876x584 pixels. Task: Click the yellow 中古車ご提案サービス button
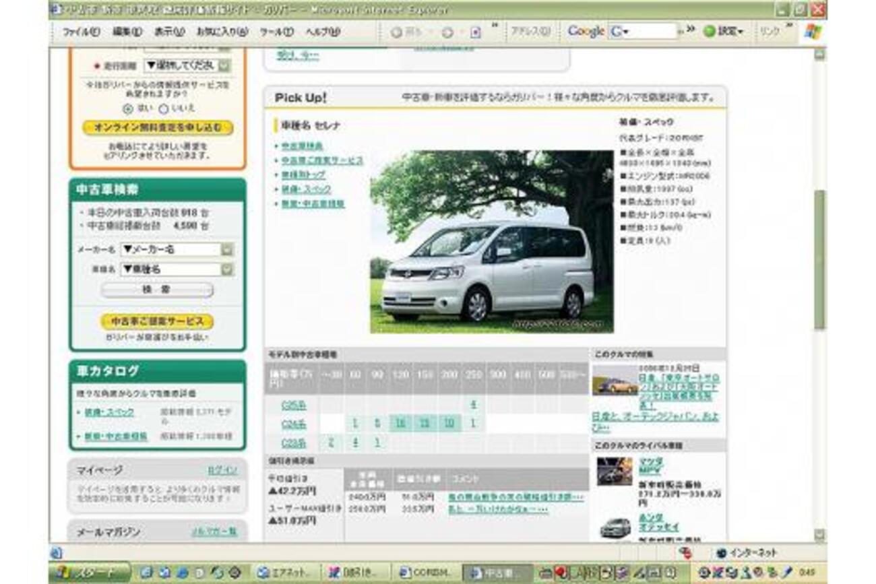(157, 321)
